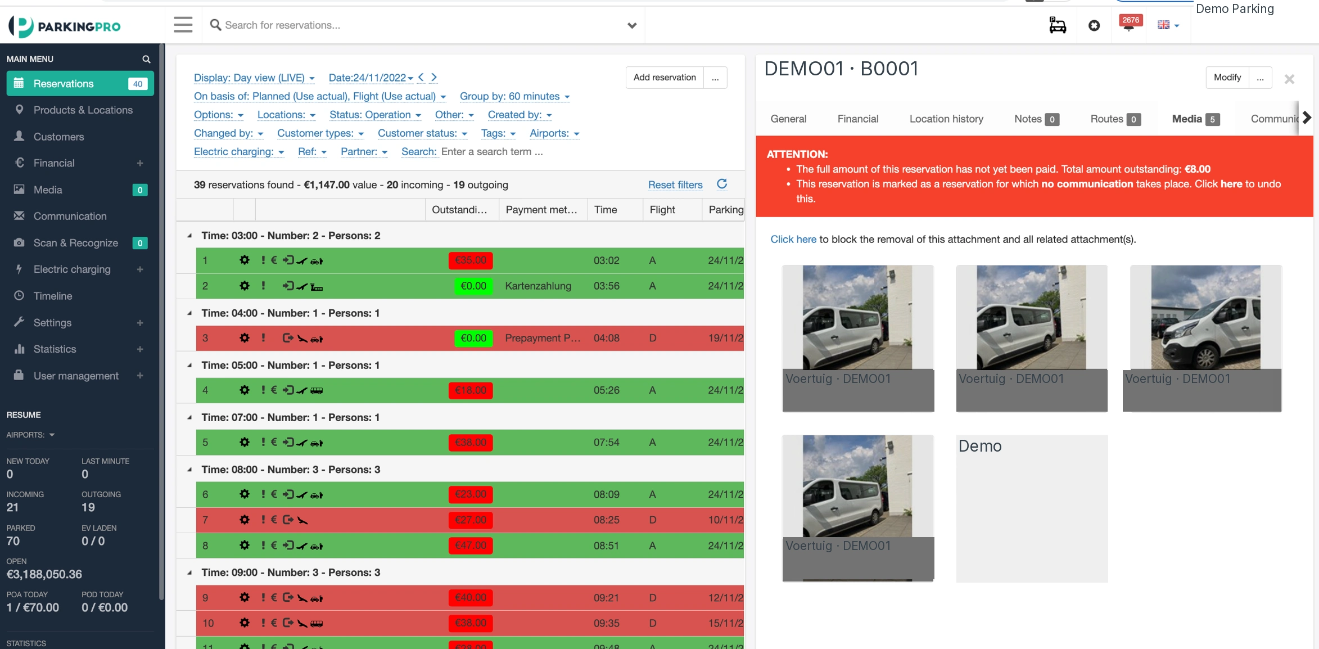Viewport: 1319px width, 649px height.
Task: Click the green €0.00 badge in row 2
Action: coord(473,286)
